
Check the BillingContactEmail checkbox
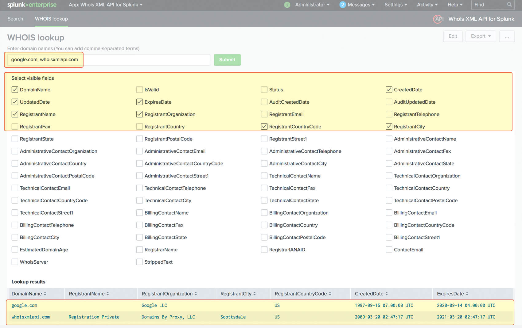coord(389,213)
